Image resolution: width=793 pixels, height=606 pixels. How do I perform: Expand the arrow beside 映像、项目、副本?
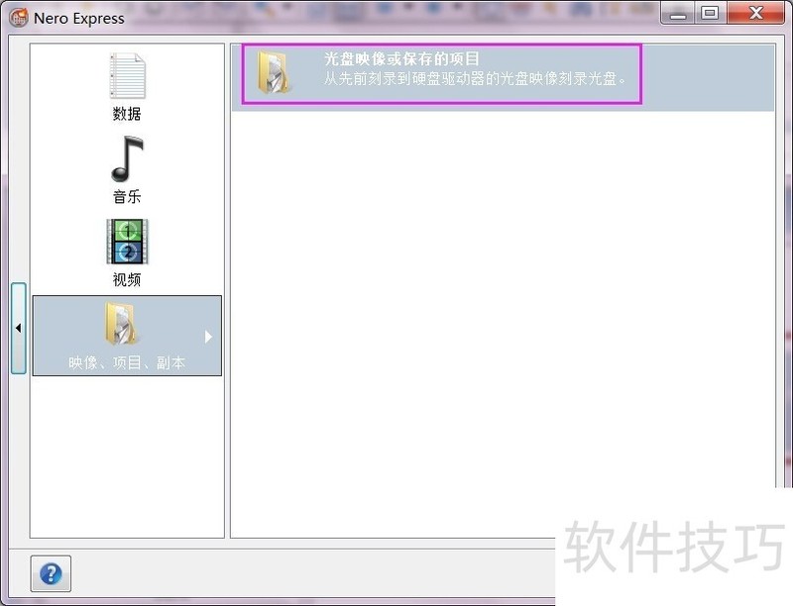tap(208, 337)
